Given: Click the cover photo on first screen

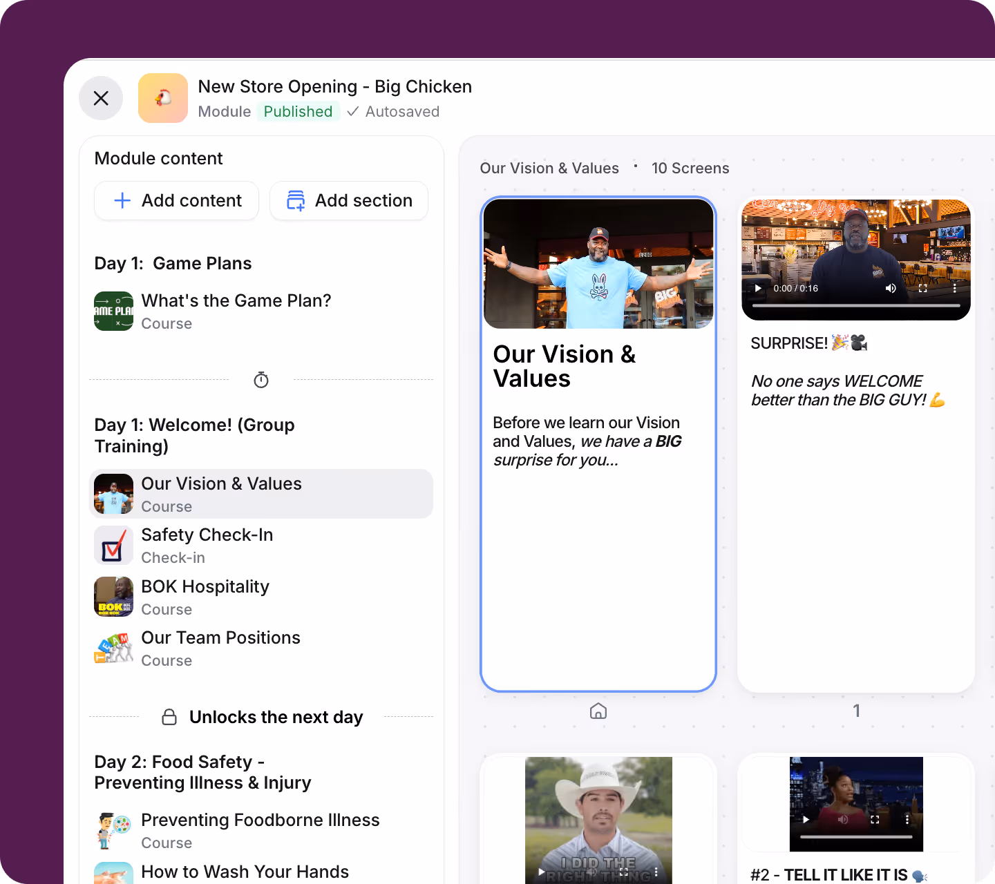Looking at the screenshot, I should pyautogui.click(x=598, y=264).
